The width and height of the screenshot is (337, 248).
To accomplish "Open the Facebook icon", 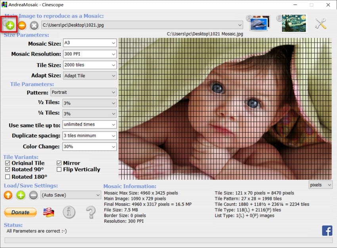I will point(327,231).
